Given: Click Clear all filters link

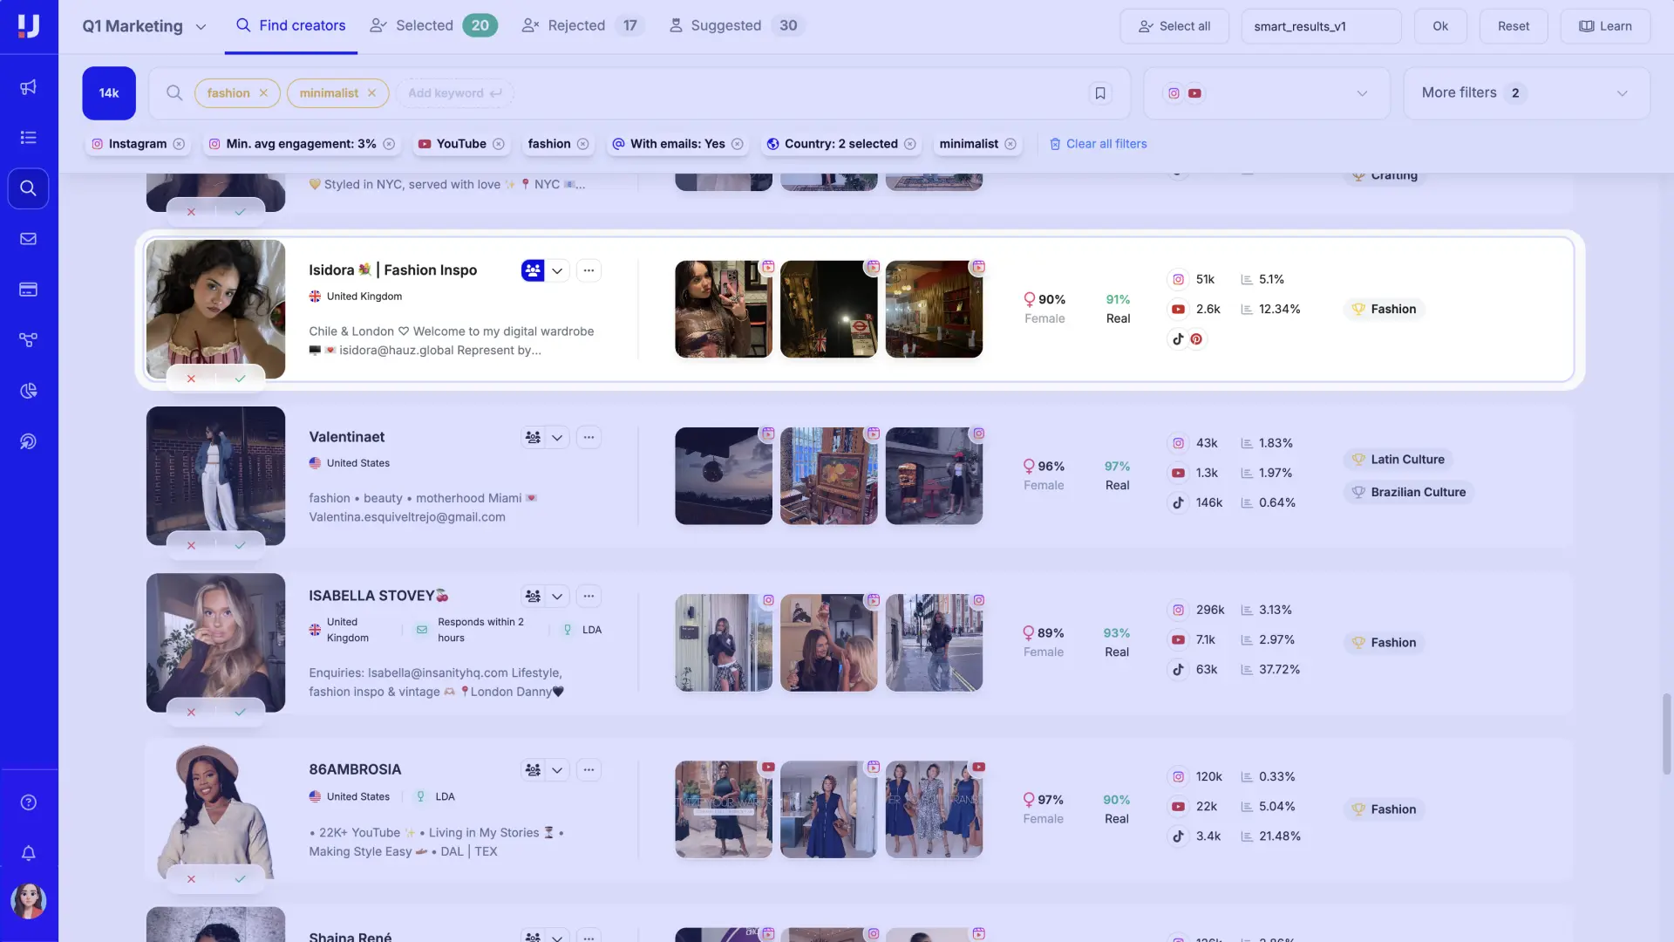Looking at the screenshot, I should point(1098,144).
